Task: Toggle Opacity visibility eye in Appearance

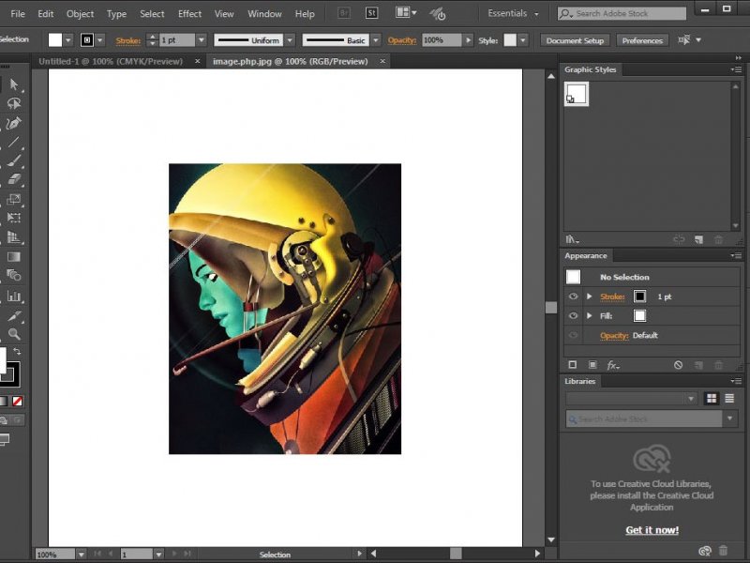Action: point(573,335)
